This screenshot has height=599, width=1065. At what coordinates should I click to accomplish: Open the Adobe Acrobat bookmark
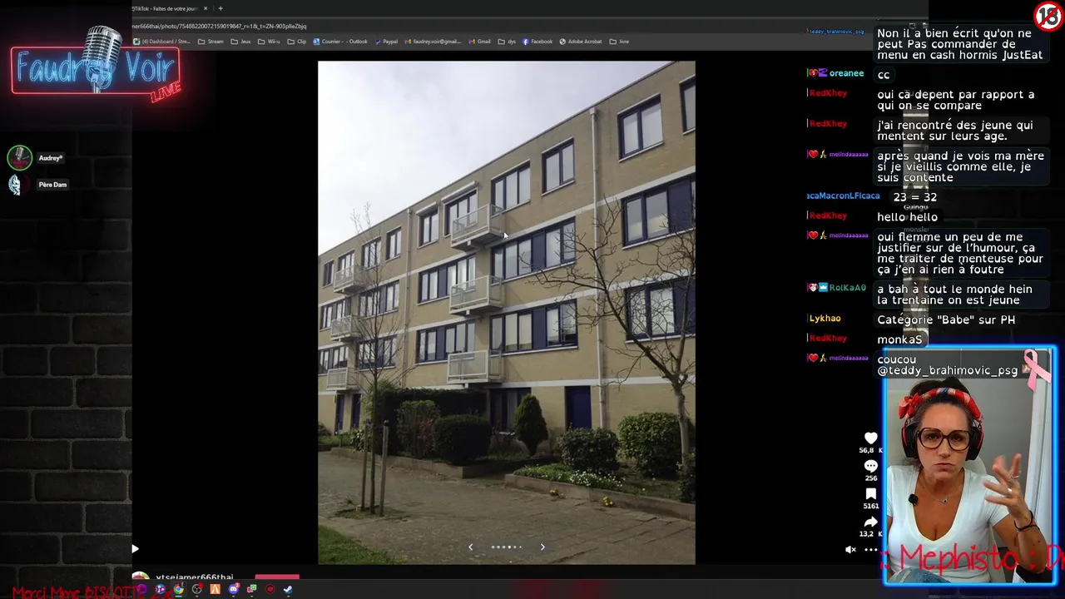[x=581, y=42]
